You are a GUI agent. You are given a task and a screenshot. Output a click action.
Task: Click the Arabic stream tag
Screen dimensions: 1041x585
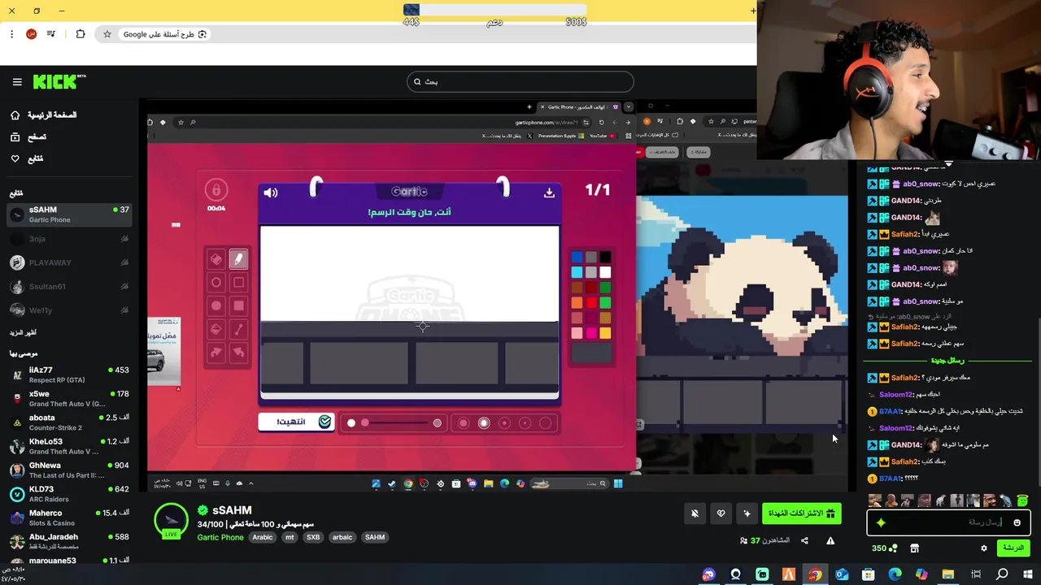[x=262, y=537]
